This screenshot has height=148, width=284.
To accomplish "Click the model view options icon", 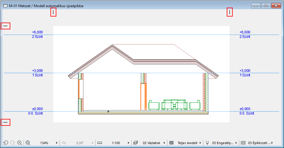I will [x=243, y=143].
